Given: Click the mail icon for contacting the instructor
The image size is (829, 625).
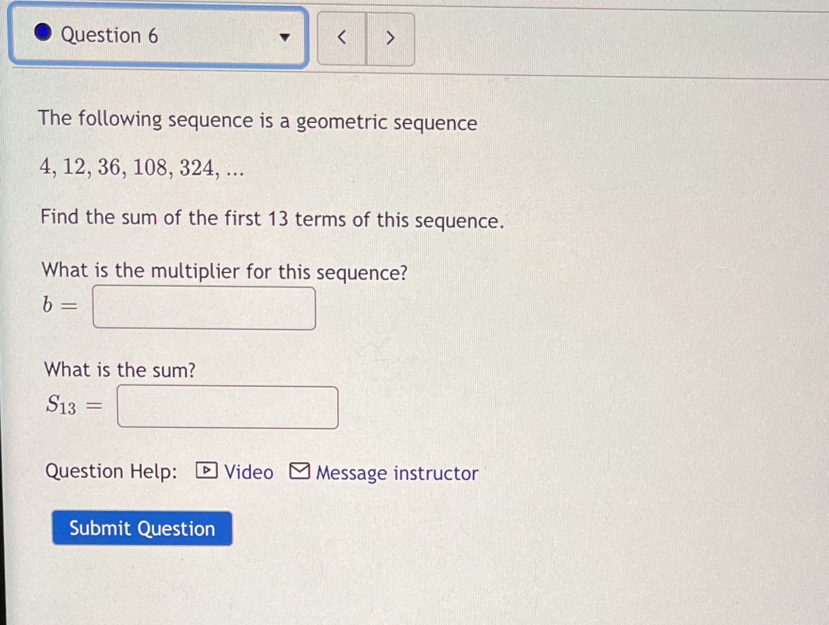Looking at the screenshot, I should coord(300,471).
